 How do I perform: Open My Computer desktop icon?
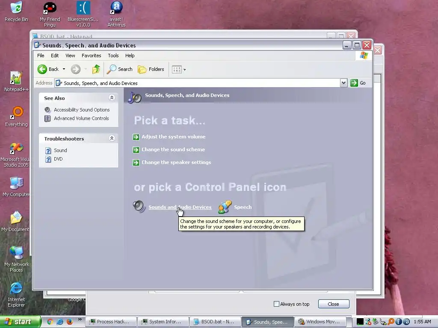pos(16,186)
